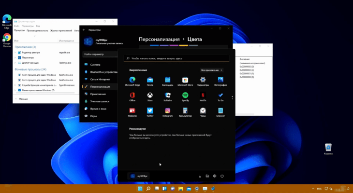Open the Фотографии app in Start menu
This screenshot has width=353, height=193.
221,82
